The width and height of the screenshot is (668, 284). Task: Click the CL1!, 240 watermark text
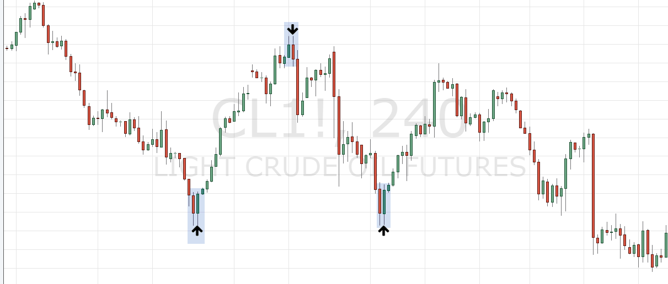pyautogui.click(x=338, y=118)
